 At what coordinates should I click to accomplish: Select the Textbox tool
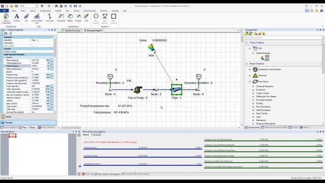coord(17,18)
